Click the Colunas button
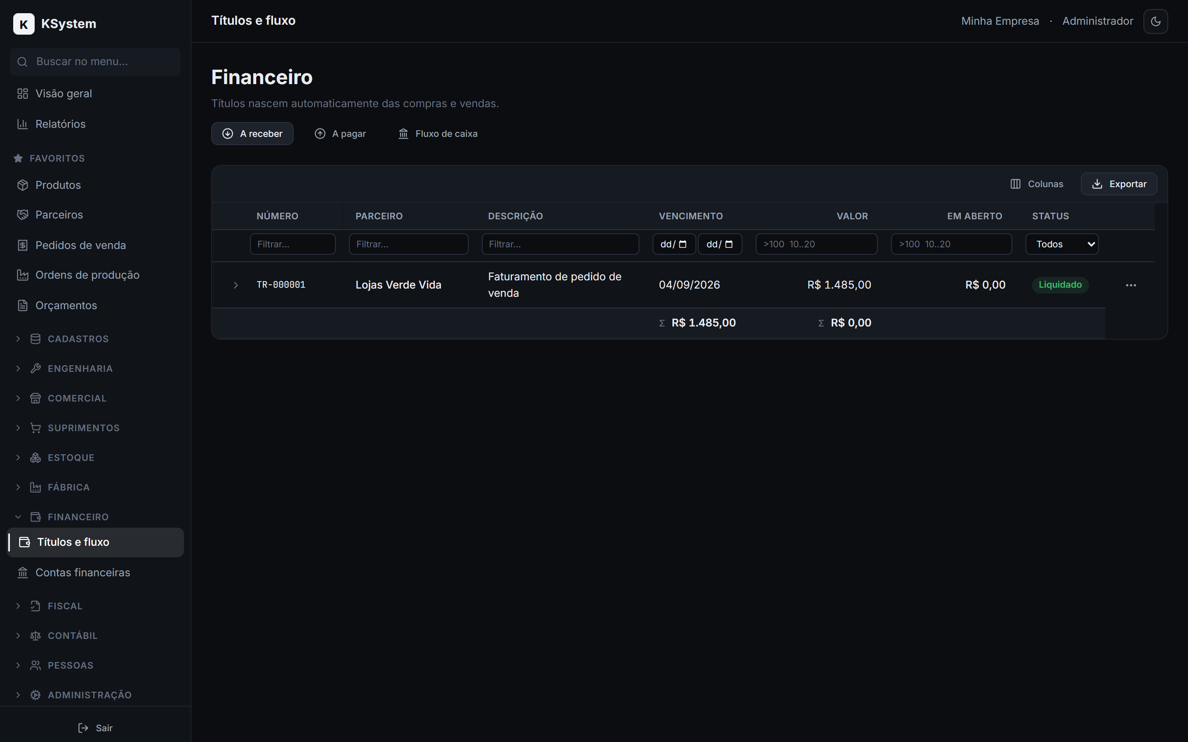The width and height of the screenshot is (1188, 742). pos(1037,184)
